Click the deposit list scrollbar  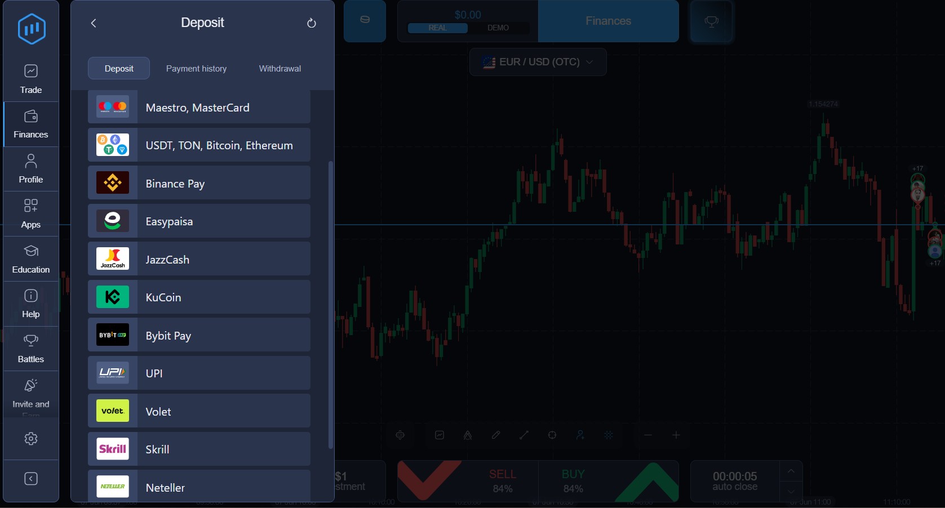pyautogui.click(x=331, y=305)
